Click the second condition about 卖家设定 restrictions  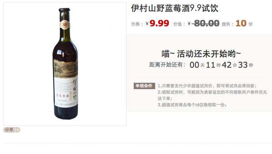coord(212,95)
